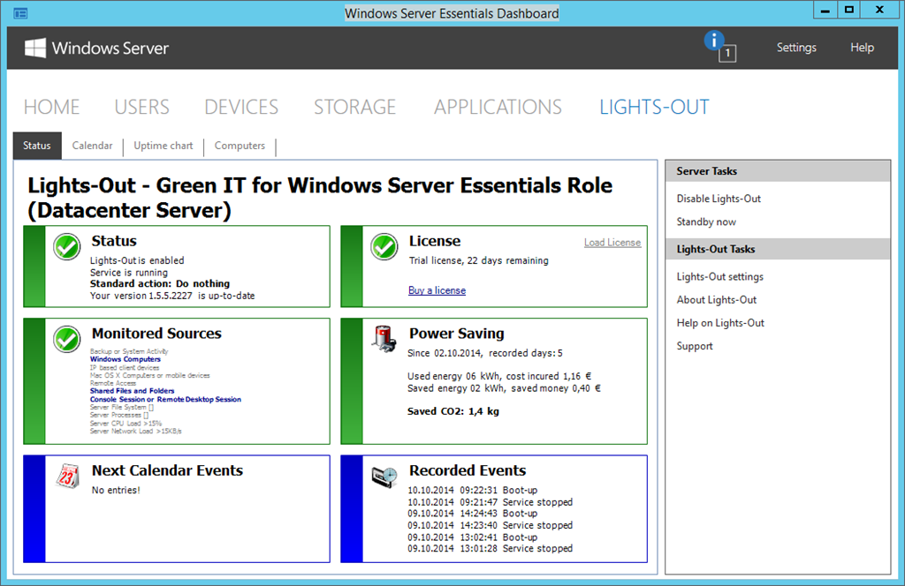Click Mac OS X Computers or mobile devices
Image resolution: width=905 pixels, height=586 pixels.
coord(150,375)
